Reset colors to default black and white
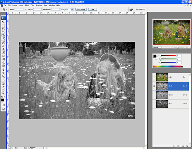This screenshot has height=149, width=192. point(2,97)
